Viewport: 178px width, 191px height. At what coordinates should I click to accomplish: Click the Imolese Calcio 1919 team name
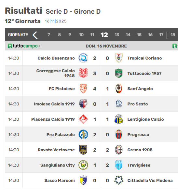[x=54, y=104]
